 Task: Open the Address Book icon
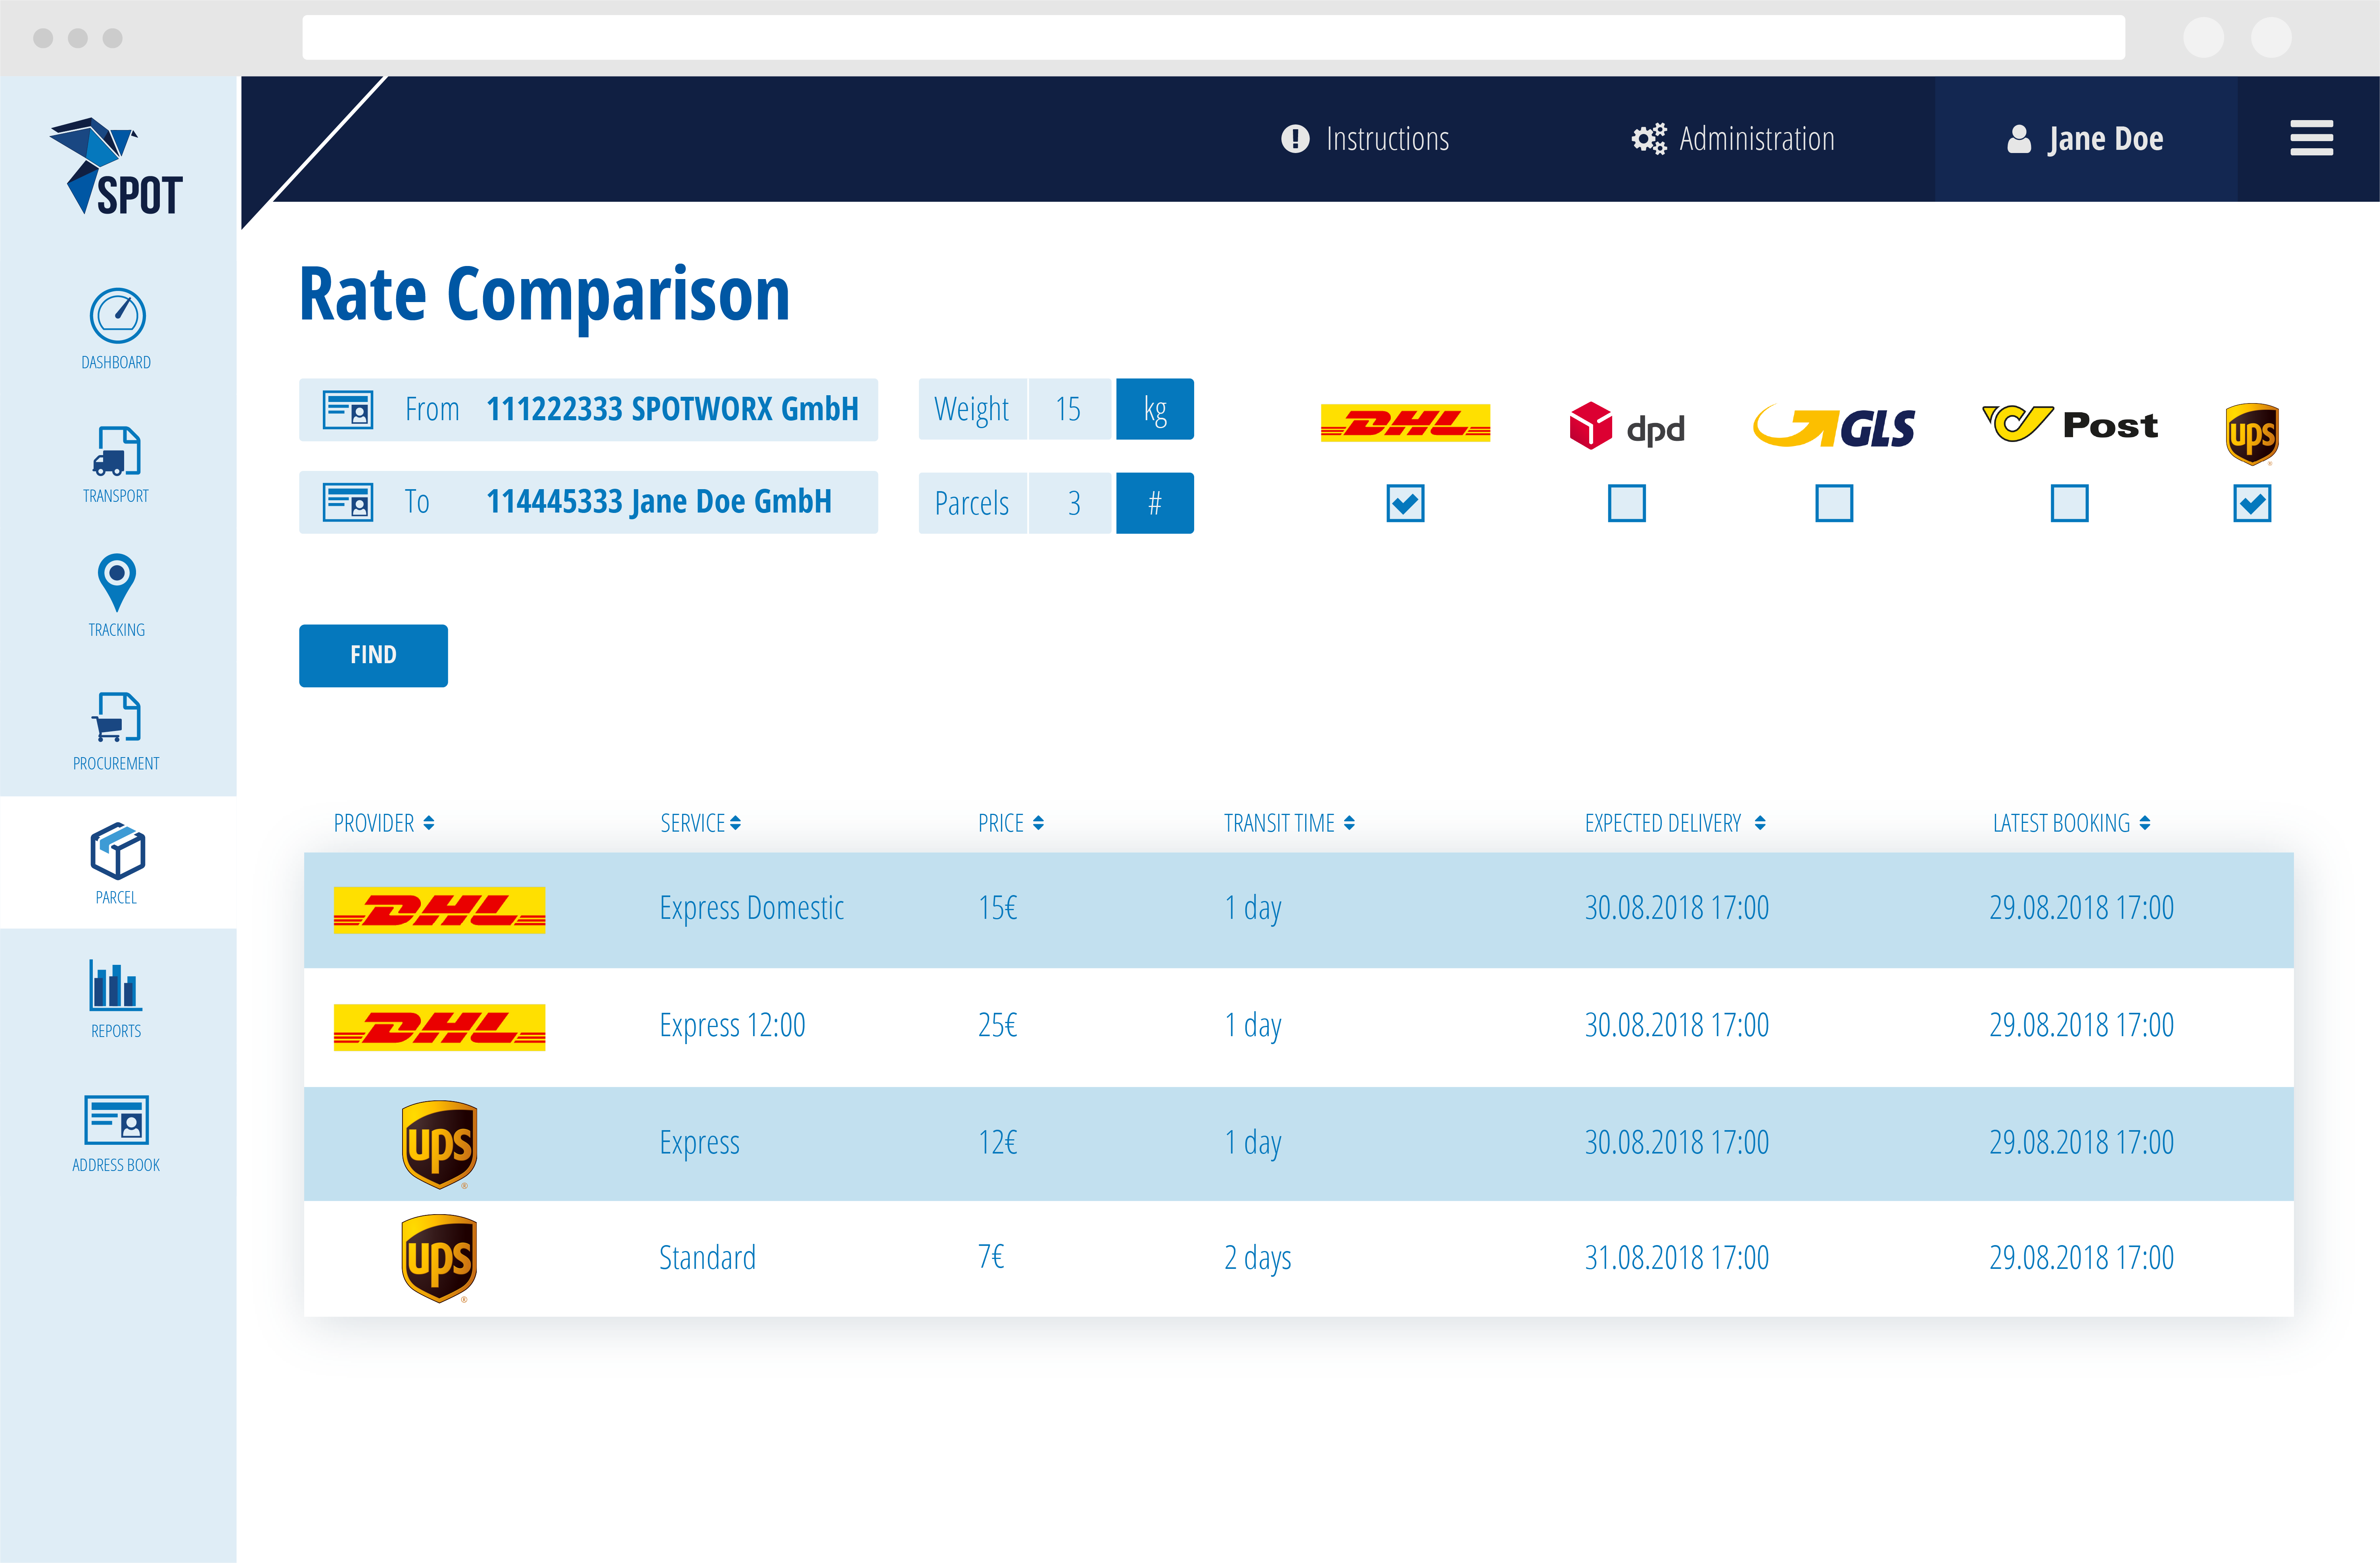coord(117,1119)
